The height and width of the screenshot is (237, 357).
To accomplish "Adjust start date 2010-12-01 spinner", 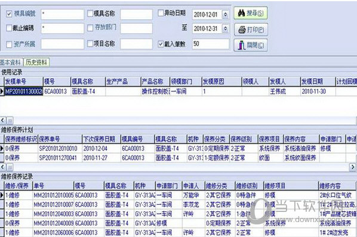I will [225, 14].
